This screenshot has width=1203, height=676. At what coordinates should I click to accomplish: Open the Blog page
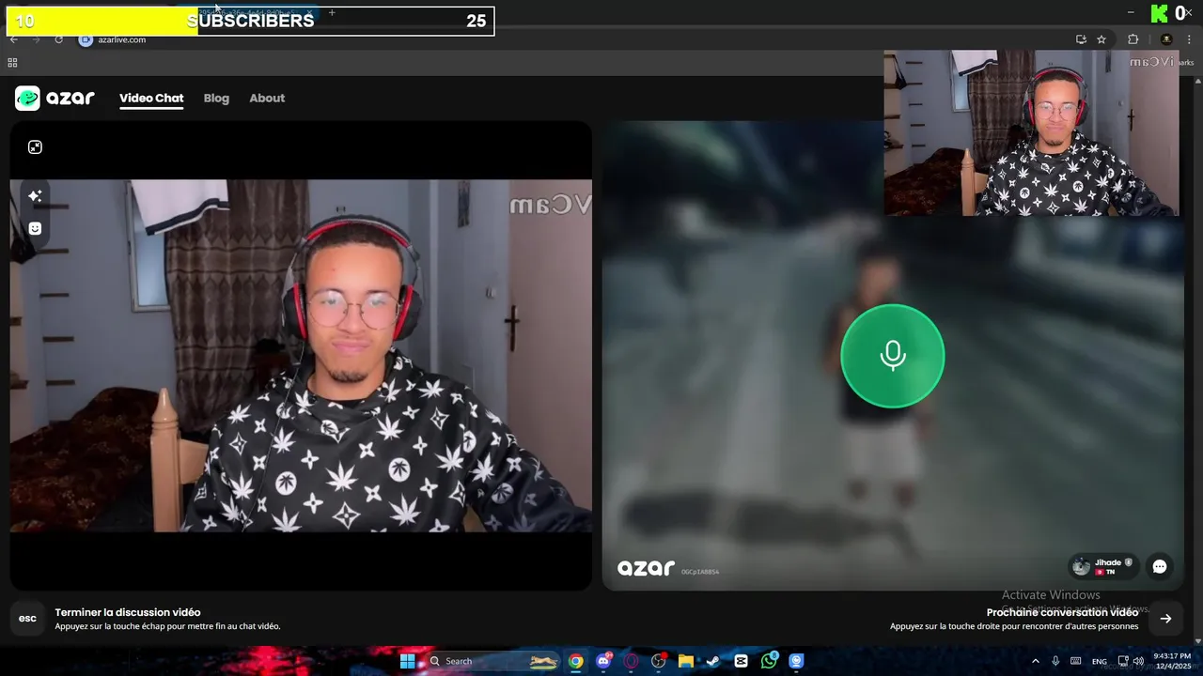click(216, 98)
